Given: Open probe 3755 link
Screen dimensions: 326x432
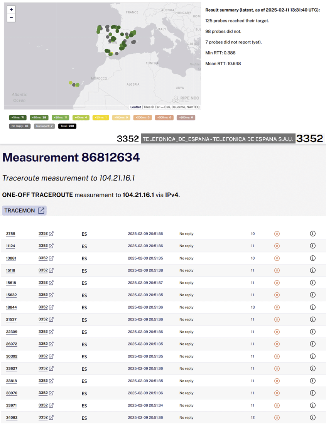Looking at the screenshot, I should click(x=10, y=234).
